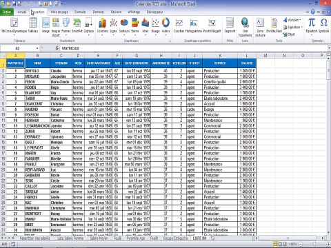331x248 pixels.
Task: Insert En-tête/Pied header footer
Action: [x=274, y=25]
